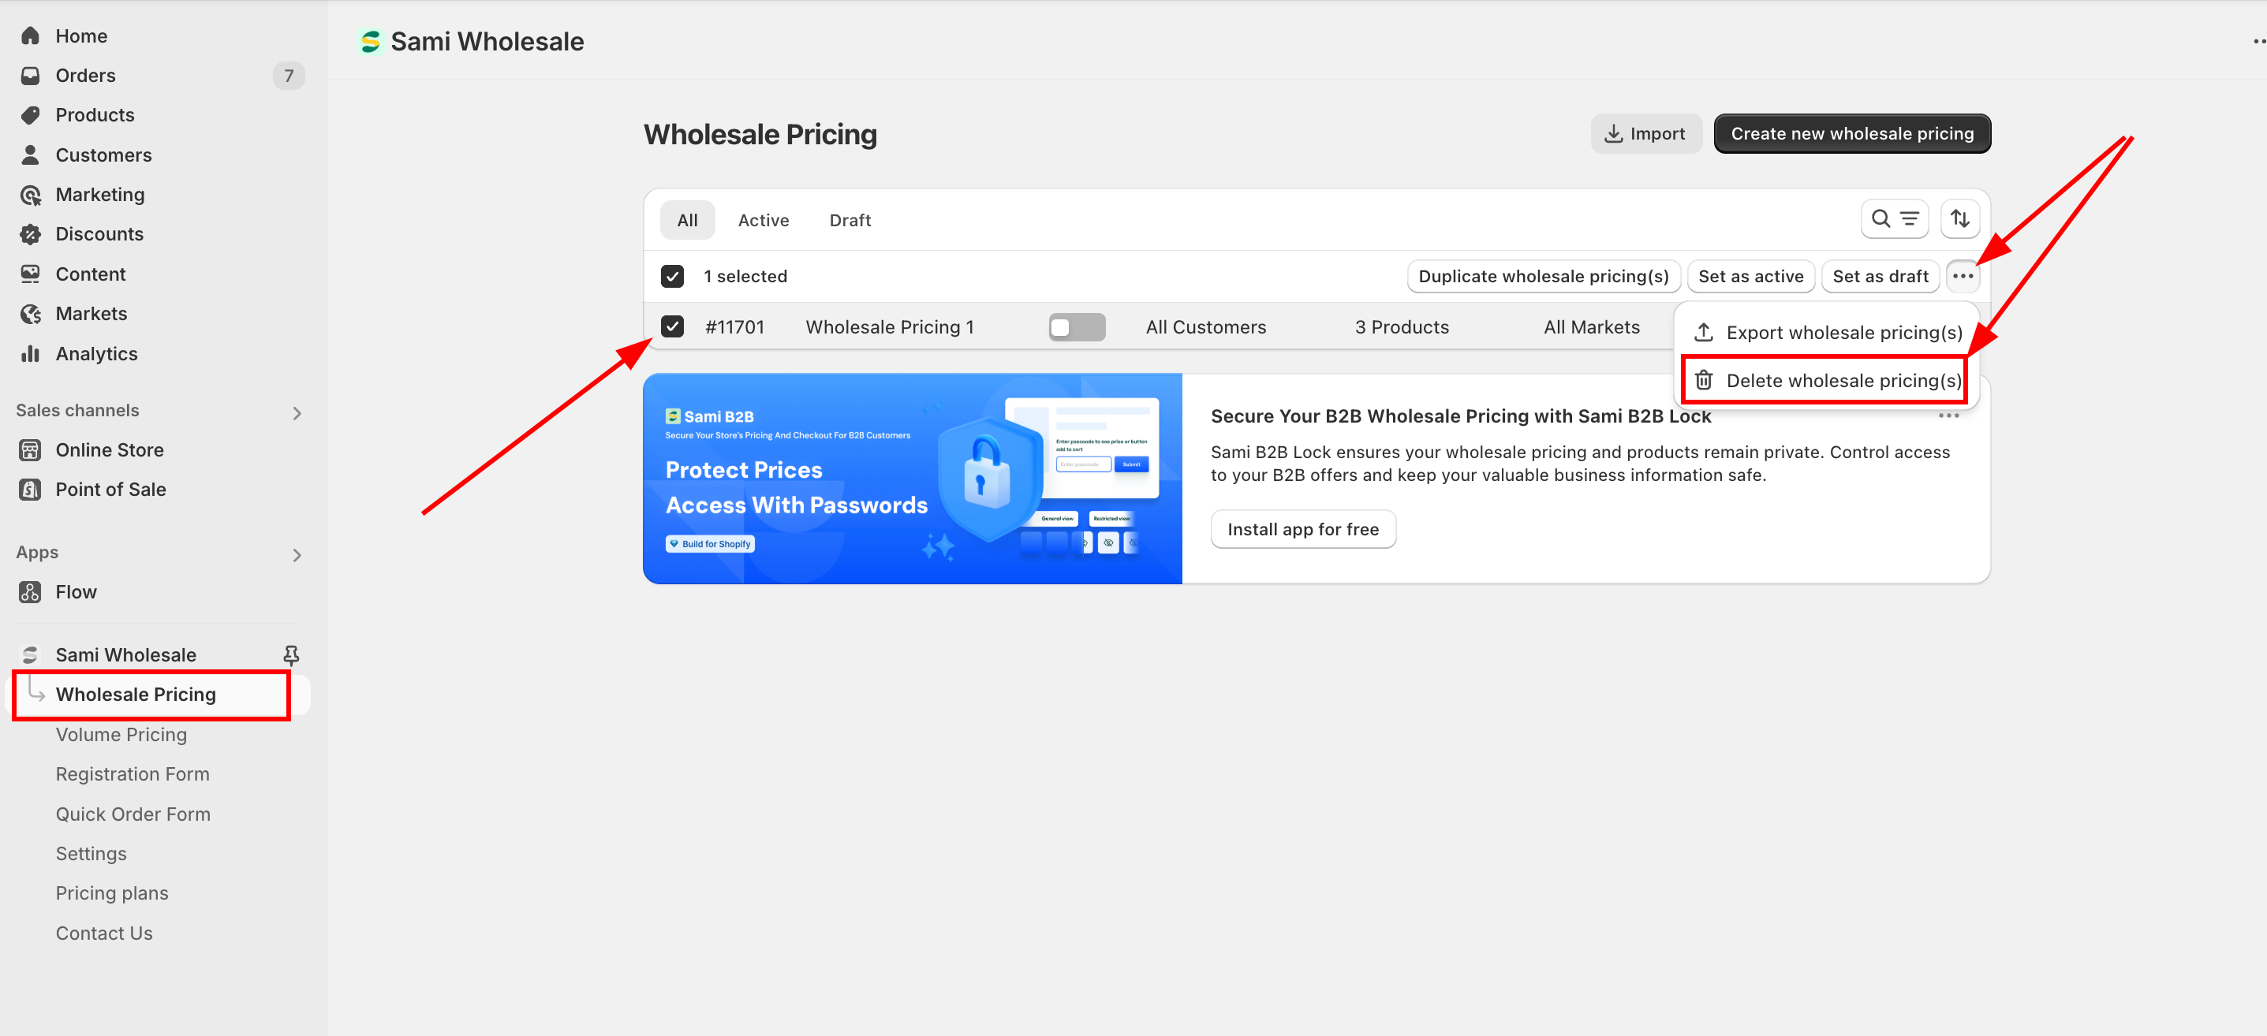
Task: Click the Sami B2B banner image
Action: [912, 479]
